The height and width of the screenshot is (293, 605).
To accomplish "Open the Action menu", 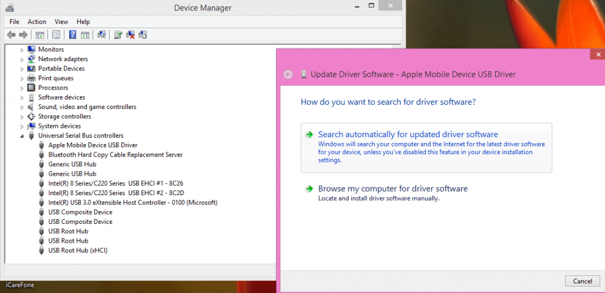I will [37, 22].
